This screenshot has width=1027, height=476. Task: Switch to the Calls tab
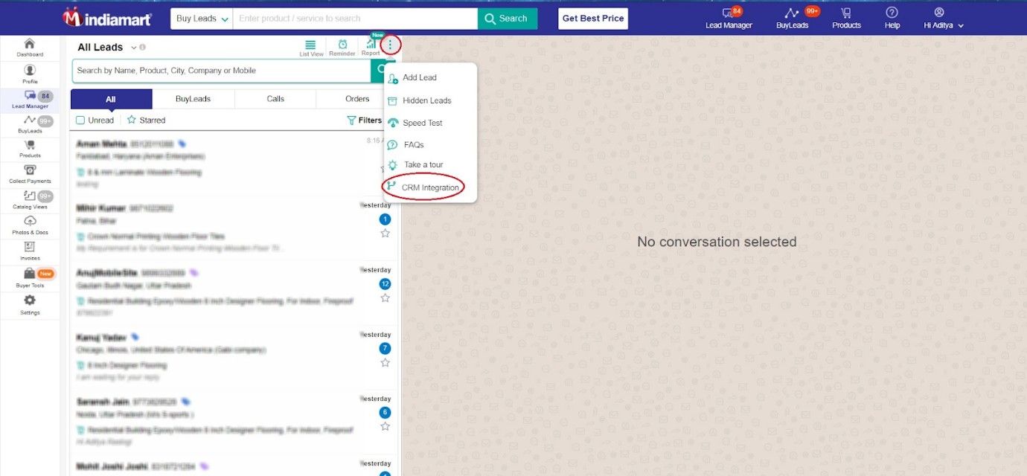pyautogui.click(x=274, y=98)
